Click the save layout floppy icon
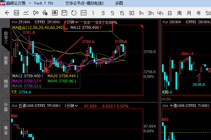211x140 pixels. pyautogui.click(x=64, y=13)
